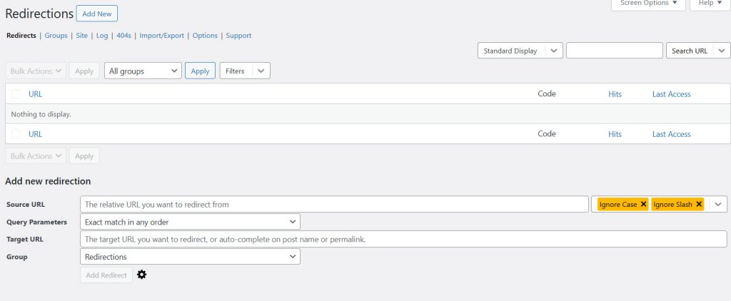Focus the Source URL input field
Image resolution: width=731 pixels, height=301 pixels.
click(x=334, y=204)
